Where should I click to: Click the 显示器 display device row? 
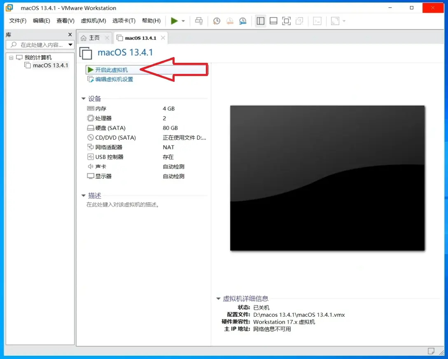(146, 176)
